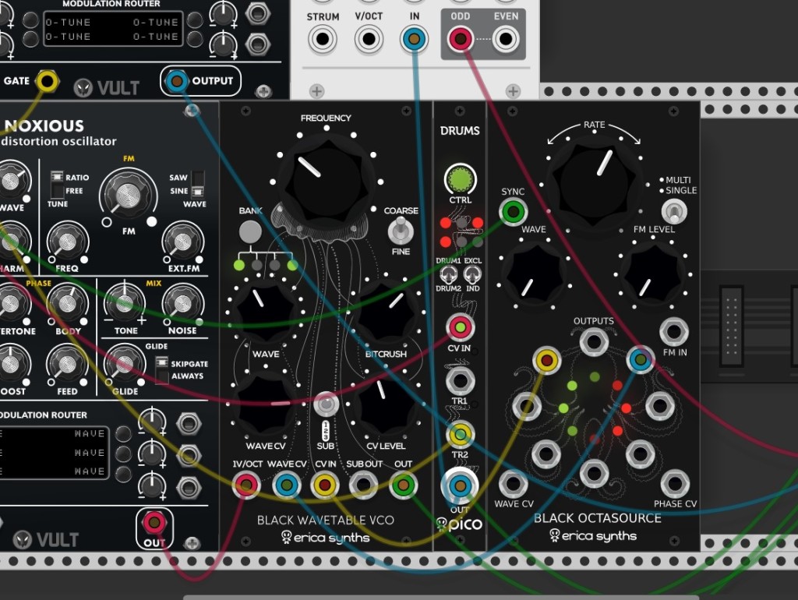
Task: Click the Vult GATE input jack
Action: point(47,80)
